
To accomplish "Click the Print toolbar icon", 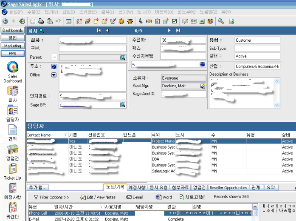I will pos(41,21).
